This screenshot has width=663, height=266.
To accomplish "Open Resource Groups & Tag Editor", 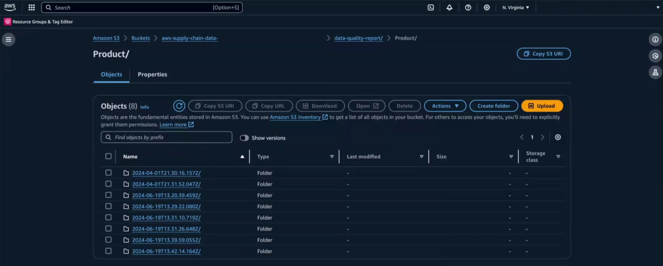I will tap(38, 21).
